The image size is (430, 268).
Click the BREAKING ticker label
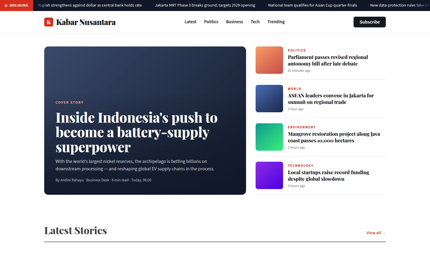[16, 5]
